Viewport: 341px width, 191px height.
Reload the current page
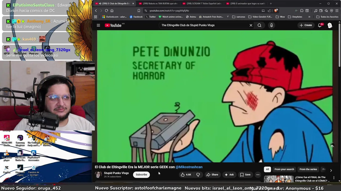(x=106, y=11)
